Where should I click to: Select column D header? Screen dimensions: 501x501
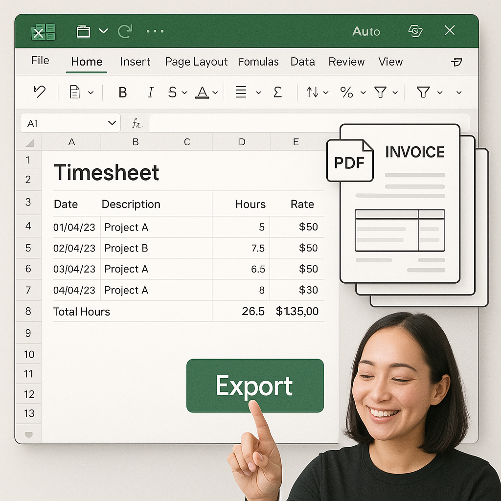pos(242,142)
